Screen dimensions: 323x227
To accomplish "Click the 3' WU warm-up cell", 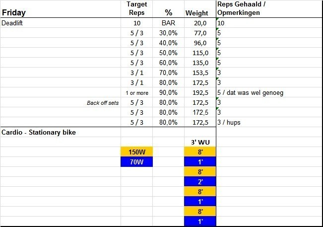I will click(x=199, y=142).
